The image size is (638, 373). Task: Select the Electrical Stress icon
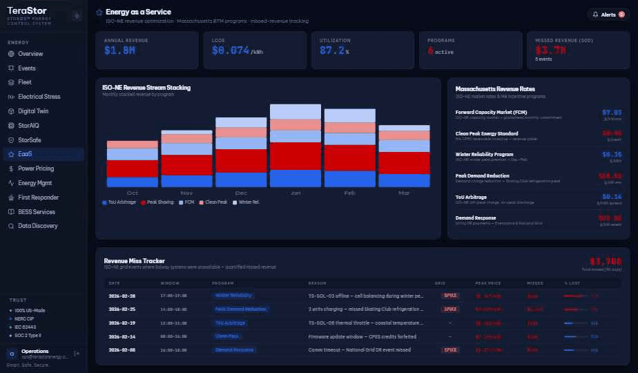click(x=11, y=97)
